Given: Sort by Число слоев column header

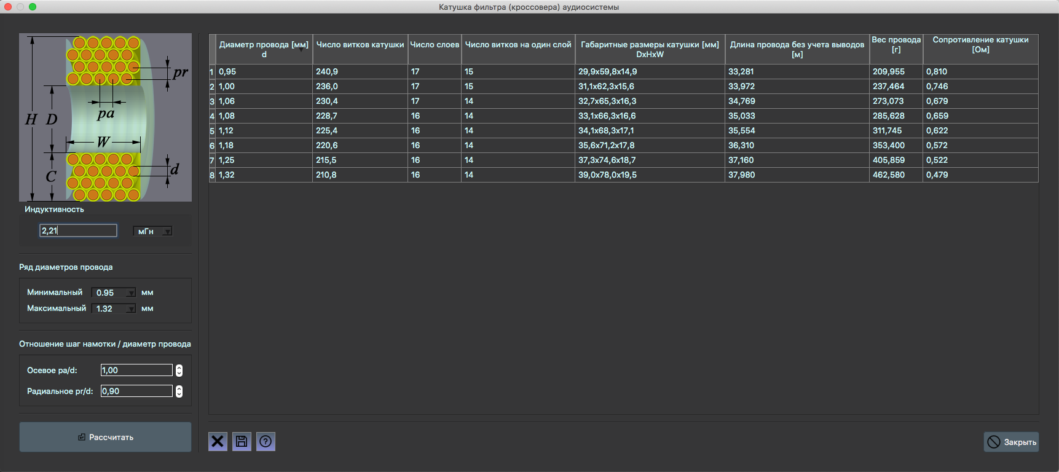Looking at the screenshot, I should pyautogui.click(x=435, y=49).
